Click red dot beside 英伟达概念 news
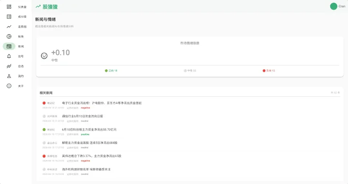 [x=44, y=156]
